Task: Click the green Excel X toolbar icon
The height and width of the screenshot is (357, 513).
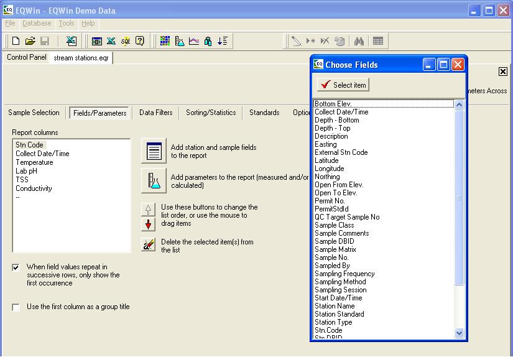Action: click(x=111, y=41)
